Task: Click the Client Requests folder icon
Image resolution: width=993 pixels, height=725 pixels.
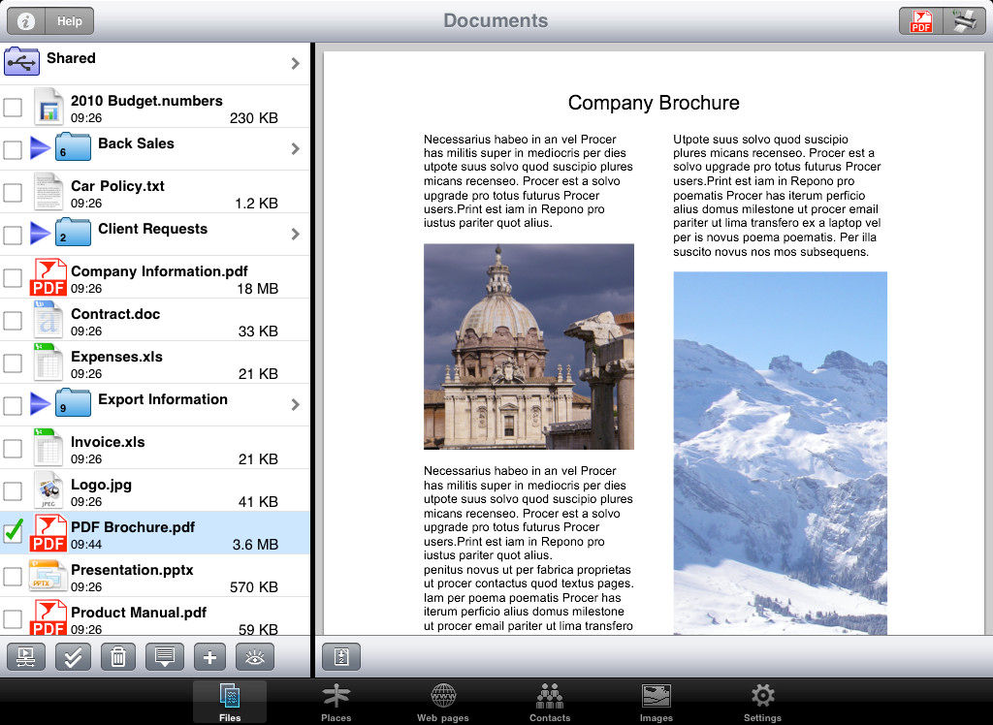Action: (73, 233)
